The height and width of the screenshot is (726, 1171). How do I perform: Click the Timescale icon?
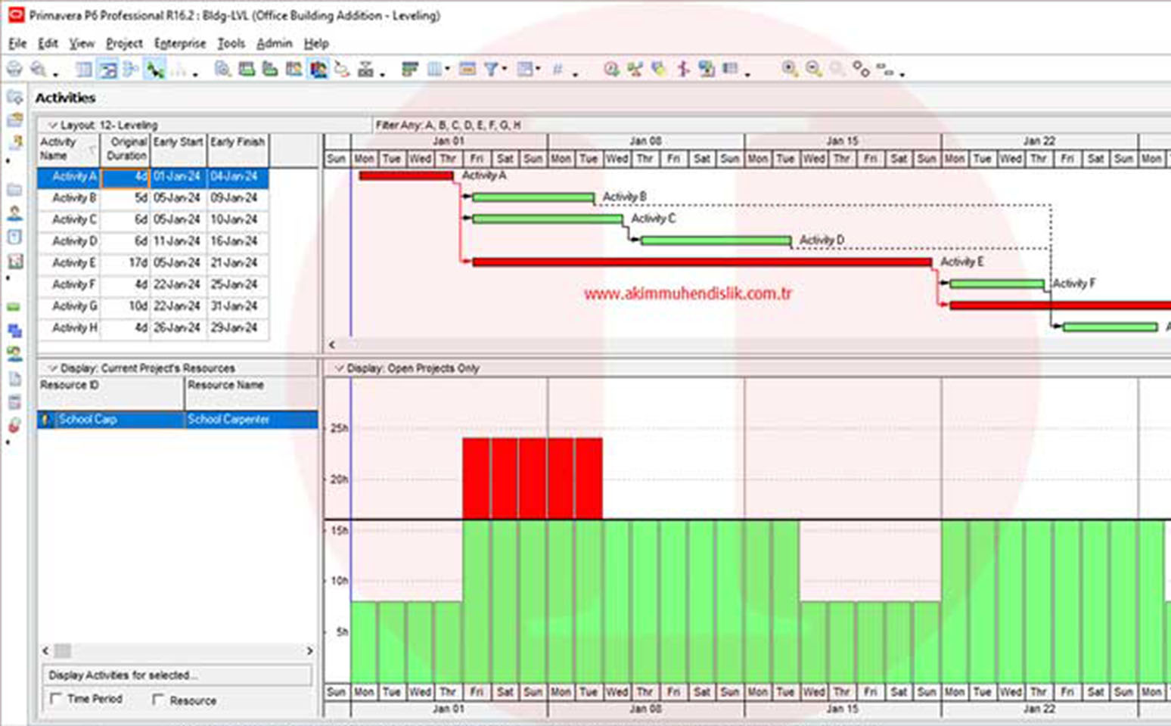tap(467, 70)
